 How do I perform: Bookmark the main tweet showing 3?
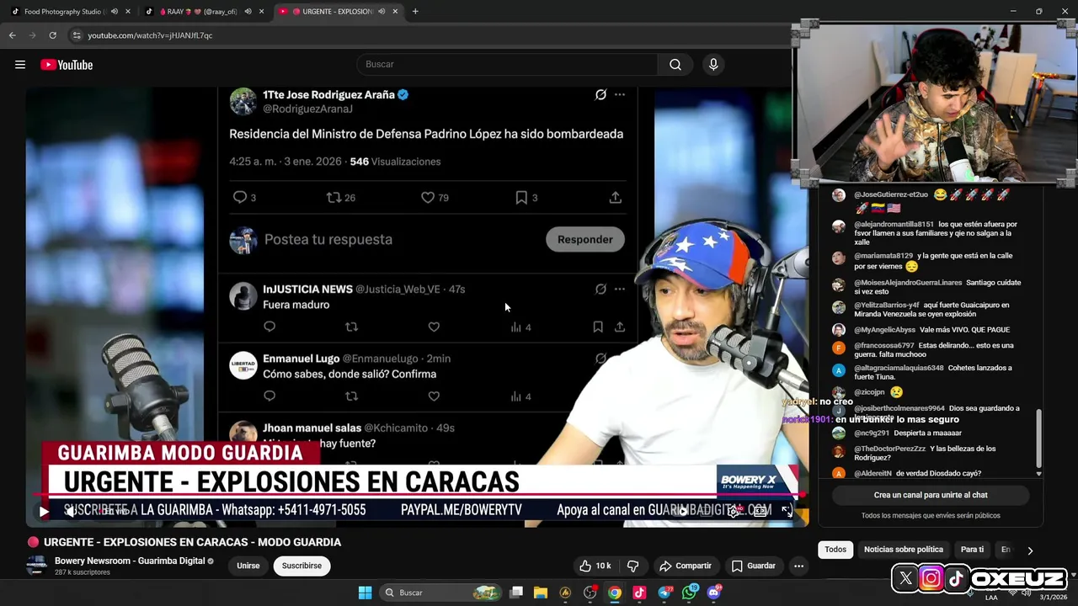(x=521, y=198)
